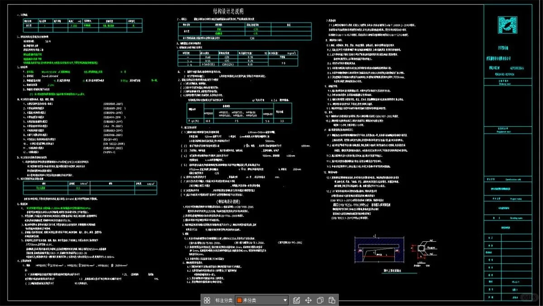
Task: Click the copy icon in bottom toolbar
Action: [320, 300]
